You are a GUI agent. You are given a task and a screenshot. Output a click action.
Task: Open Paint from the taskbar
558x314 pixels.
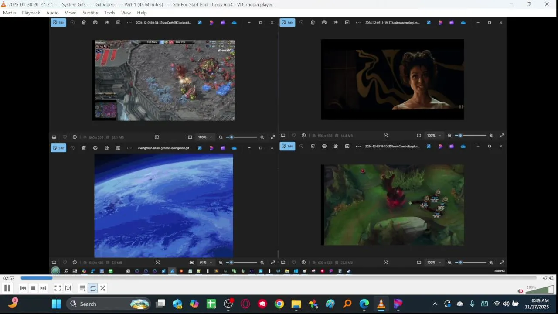coord(330,304)
